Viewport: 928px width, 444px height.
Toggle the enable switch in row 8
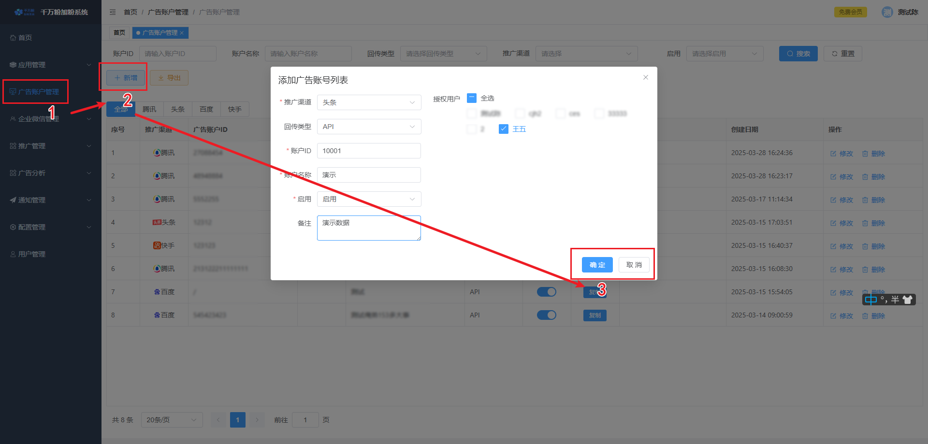pyautogui.click(x=546, y=315)
